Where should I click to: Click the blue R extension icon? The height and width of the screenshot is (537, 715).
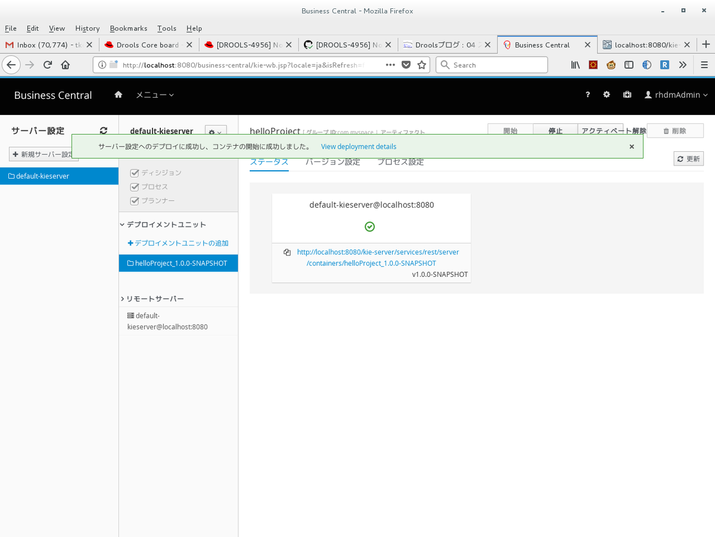coord(664,65)
